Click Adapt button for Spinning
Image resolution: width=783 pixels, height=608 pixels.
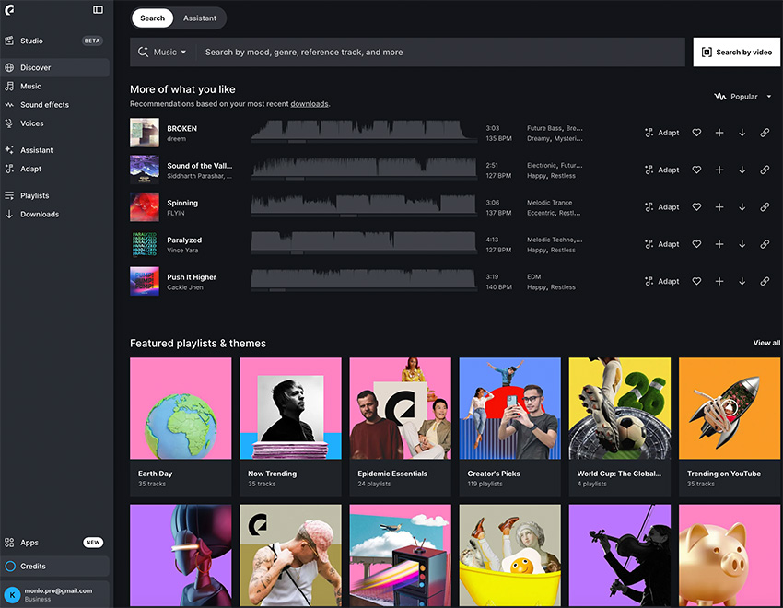pyautogui.click(x=661, y=206)
